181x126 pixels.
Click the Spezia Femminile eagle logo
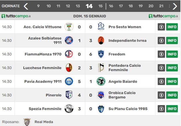pyautogui.click(x=69, y=109)
